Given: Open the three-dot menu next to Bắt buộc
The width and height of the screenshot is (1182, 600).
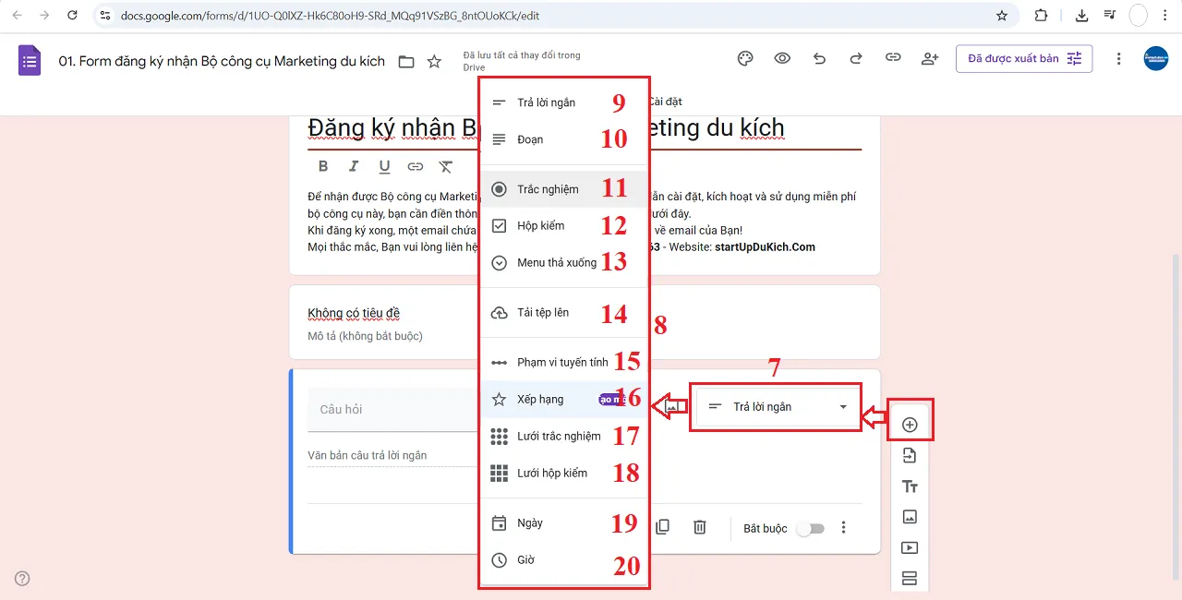Looking at the screenshot, I should (x=843, y=527).
